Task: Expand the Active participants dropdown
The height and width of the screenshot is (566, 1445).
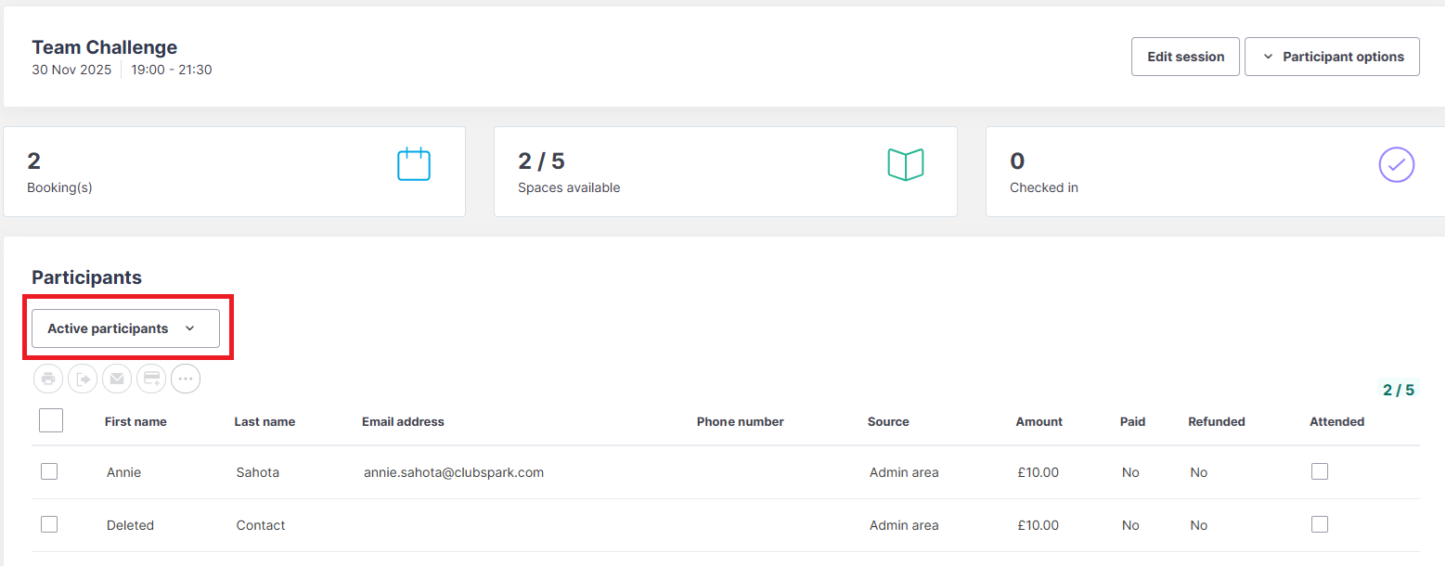Action: (x=125, y=328)
